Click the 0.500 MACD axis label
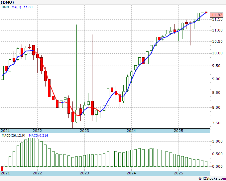 tap(217, 154)
